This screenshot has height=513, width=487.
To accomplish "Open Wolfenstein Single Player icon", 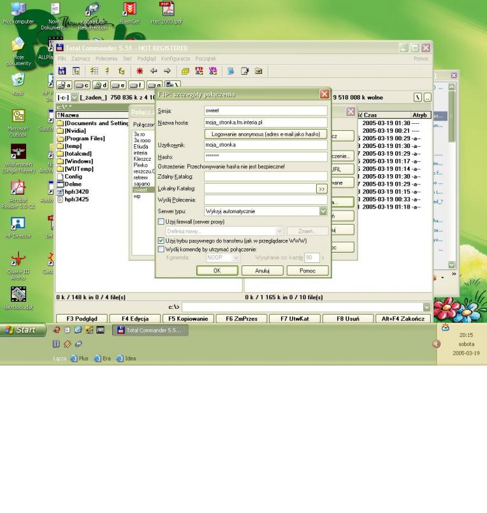I will coord(18,159).
